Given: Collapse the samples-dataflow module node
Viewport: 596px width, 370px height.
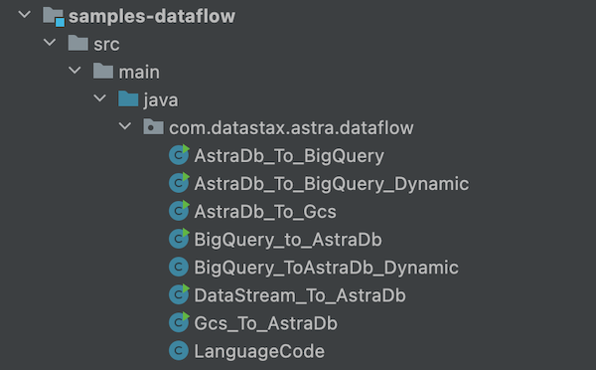Looking at the screenshot, I should 25,15.
